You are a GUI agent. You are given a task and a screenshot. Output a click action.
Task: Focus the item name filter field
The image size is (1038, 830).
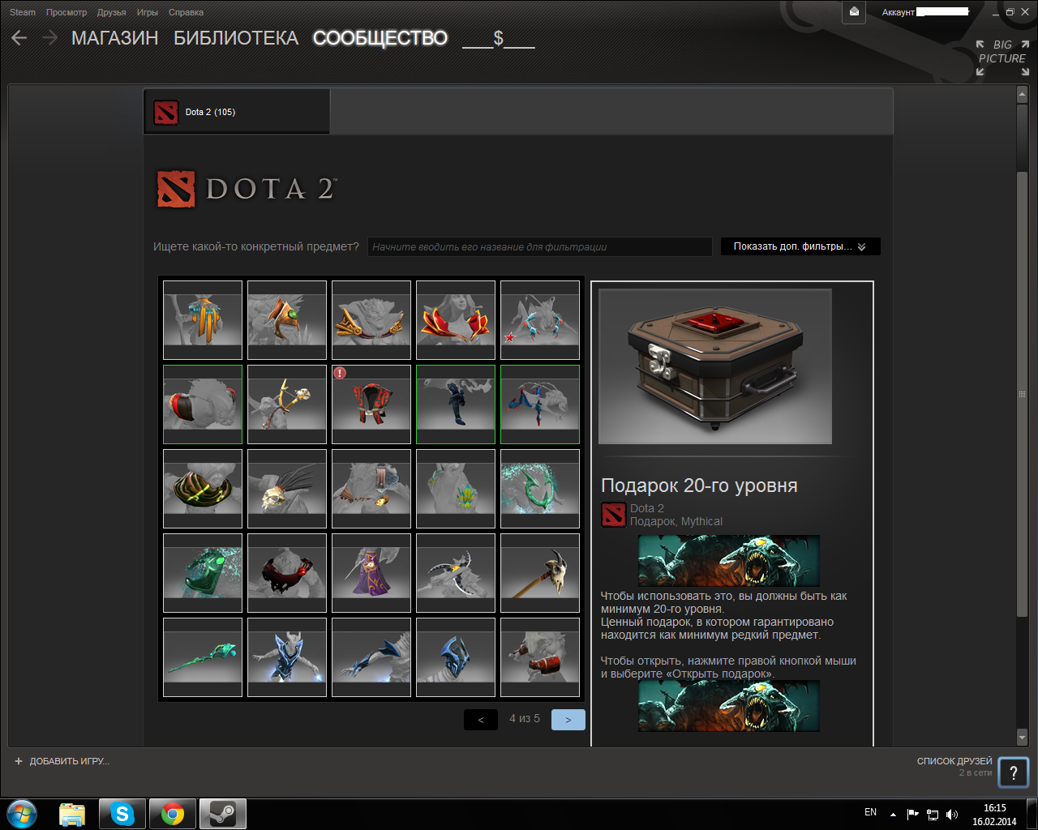(540, 246)
